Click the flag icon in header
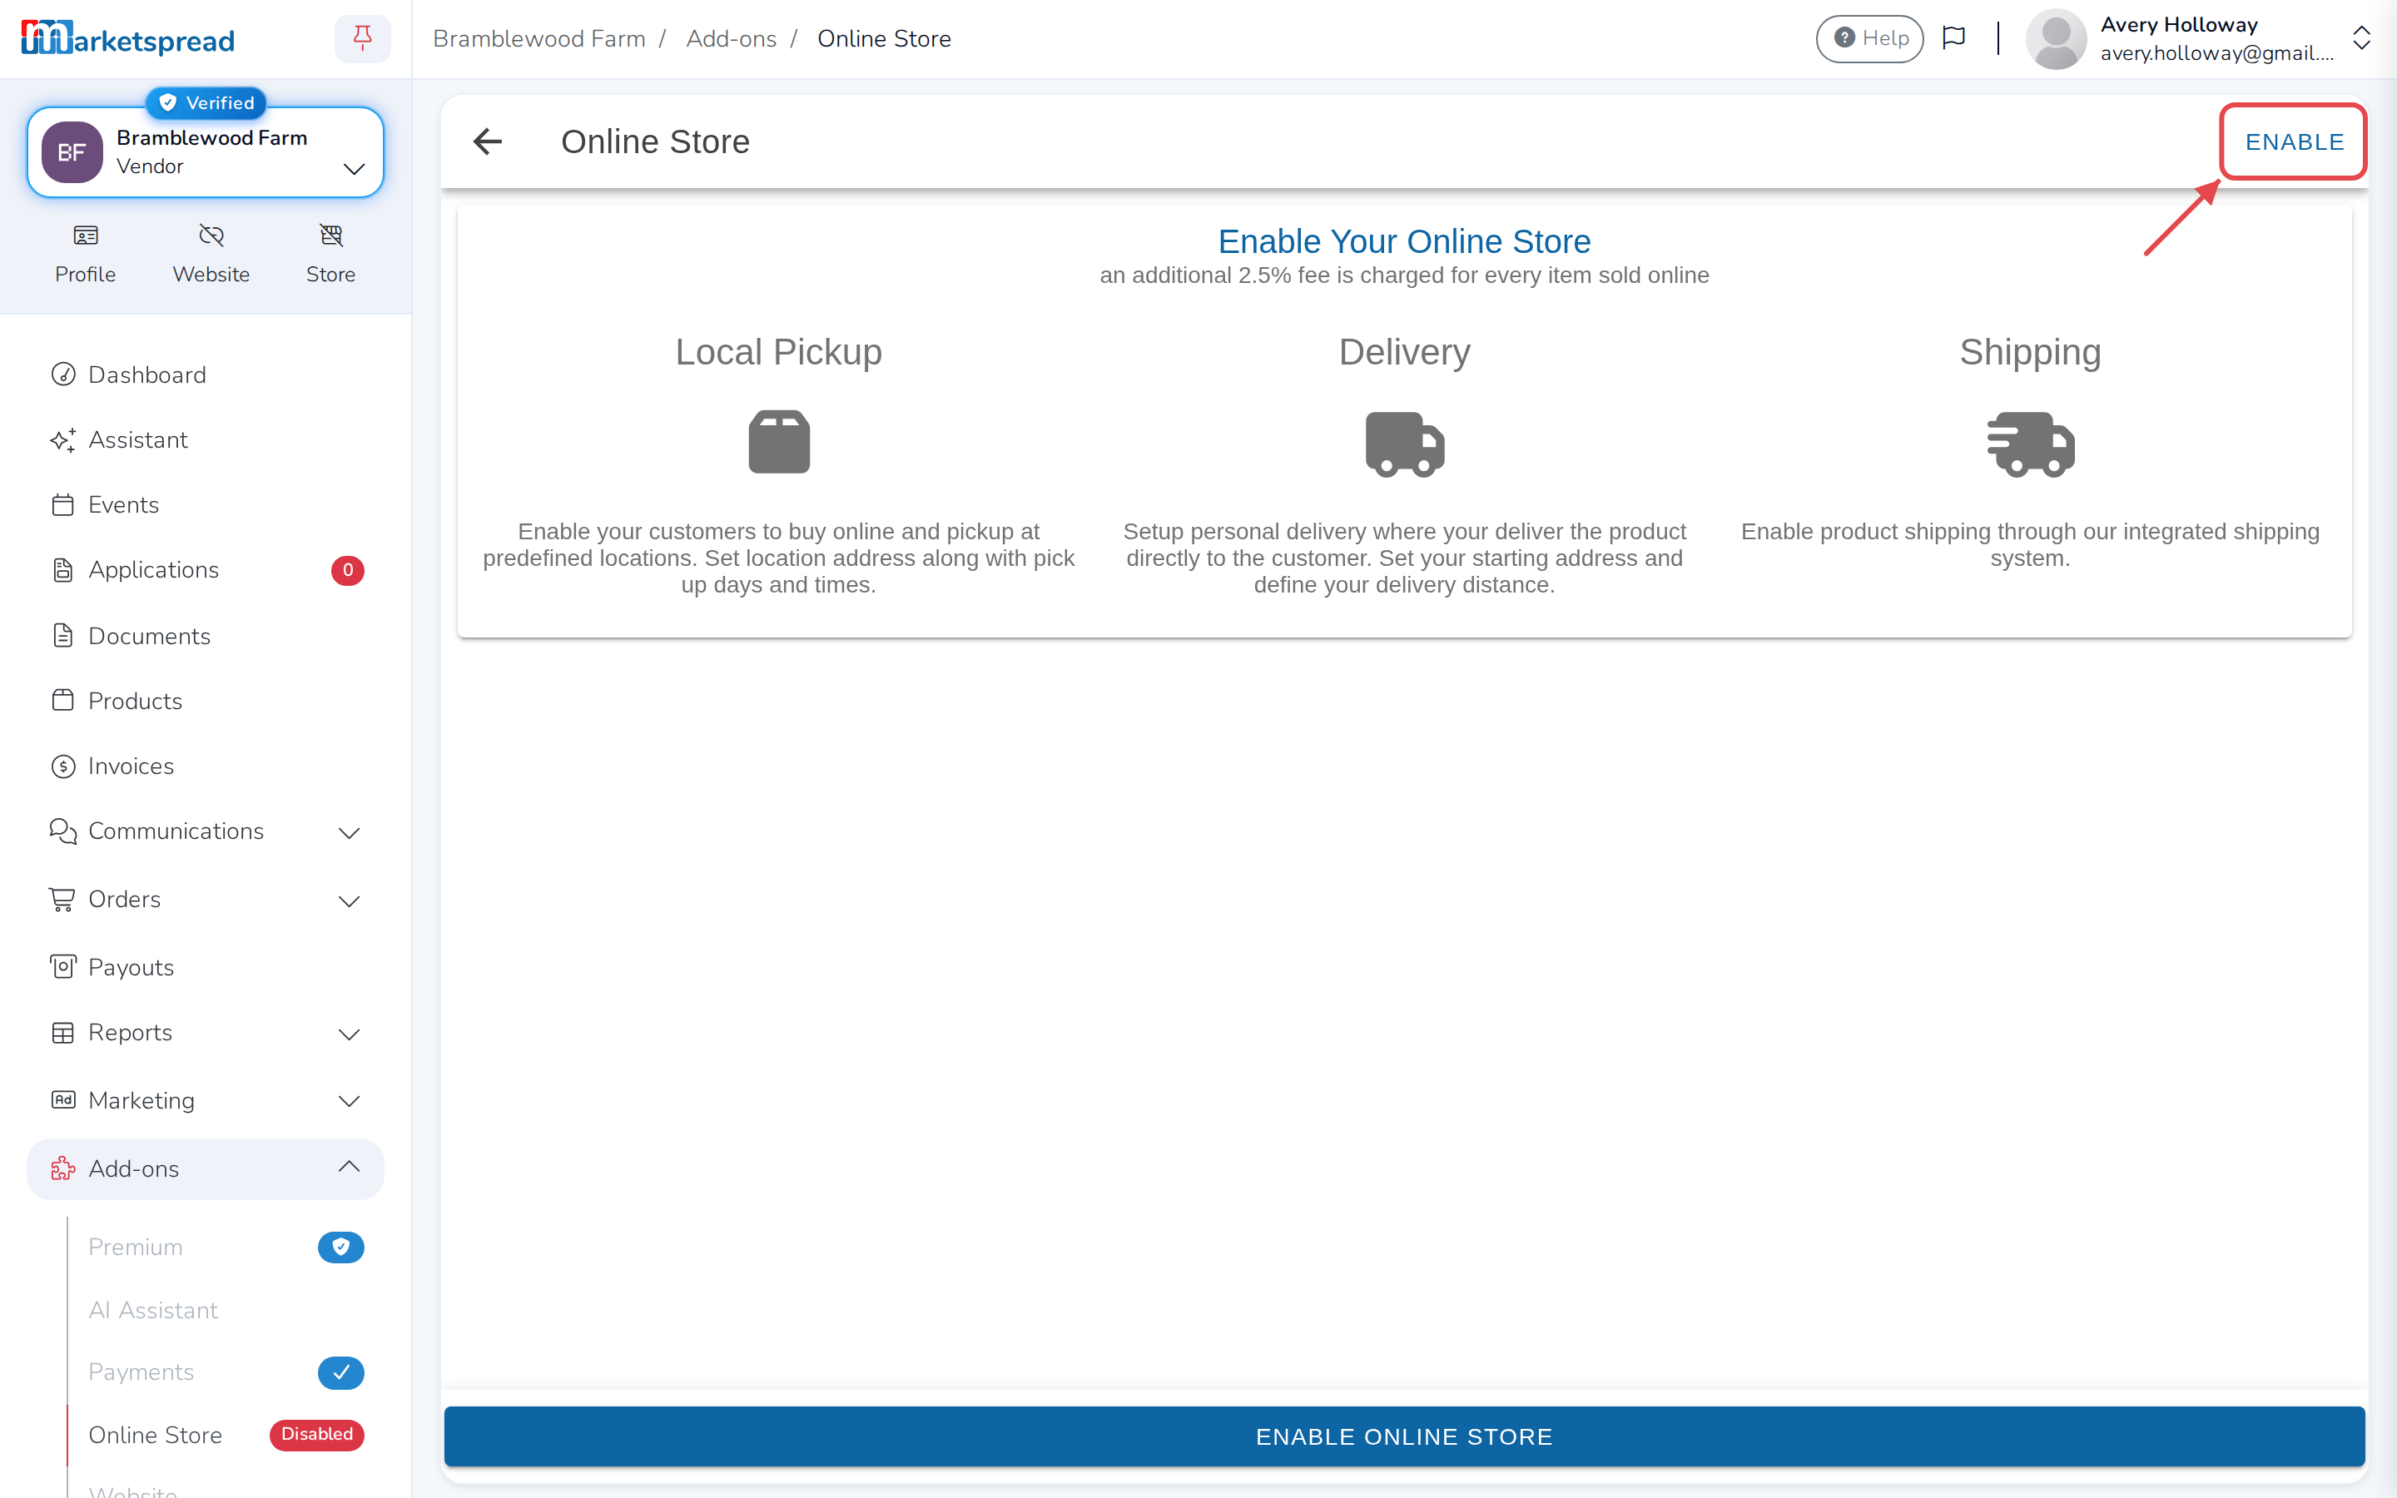 (1953, 38)
